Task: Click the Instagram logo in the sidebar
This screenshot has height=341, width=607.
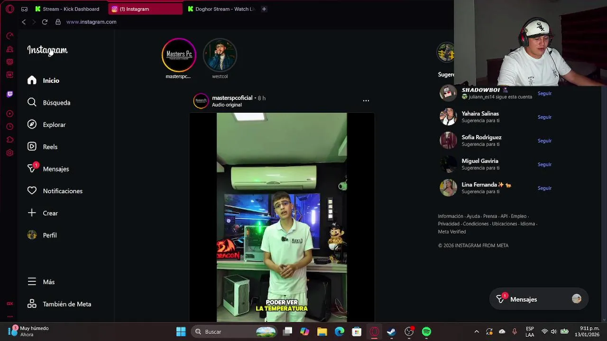Action: click(x=47, y=50)
